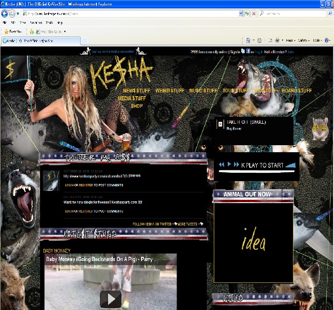This screenshot has height=310, width=334.
Task: Click the Login link in header
Action: coord(259,52)
